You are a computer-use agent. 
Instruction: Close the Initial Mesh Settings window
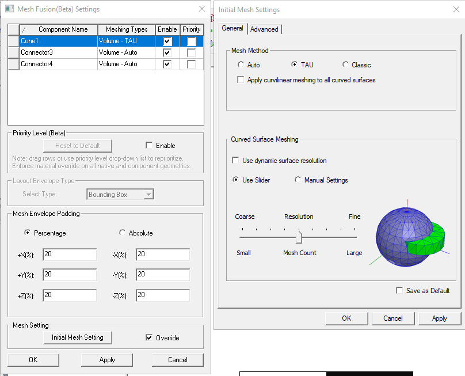pyautogui.click(x=456, y=9)
